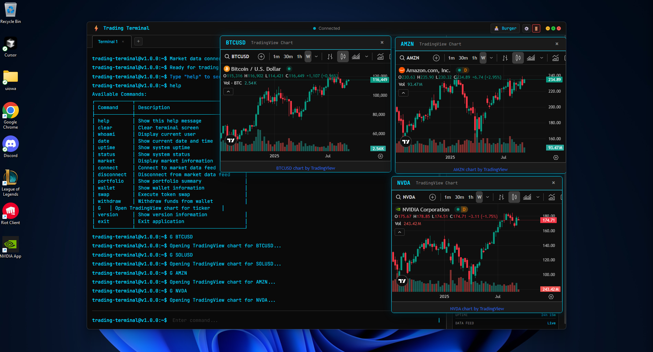Collapse legend arrow in BTCUSD chart
Viewport: 653px width, 352px height.
point(229,92)
